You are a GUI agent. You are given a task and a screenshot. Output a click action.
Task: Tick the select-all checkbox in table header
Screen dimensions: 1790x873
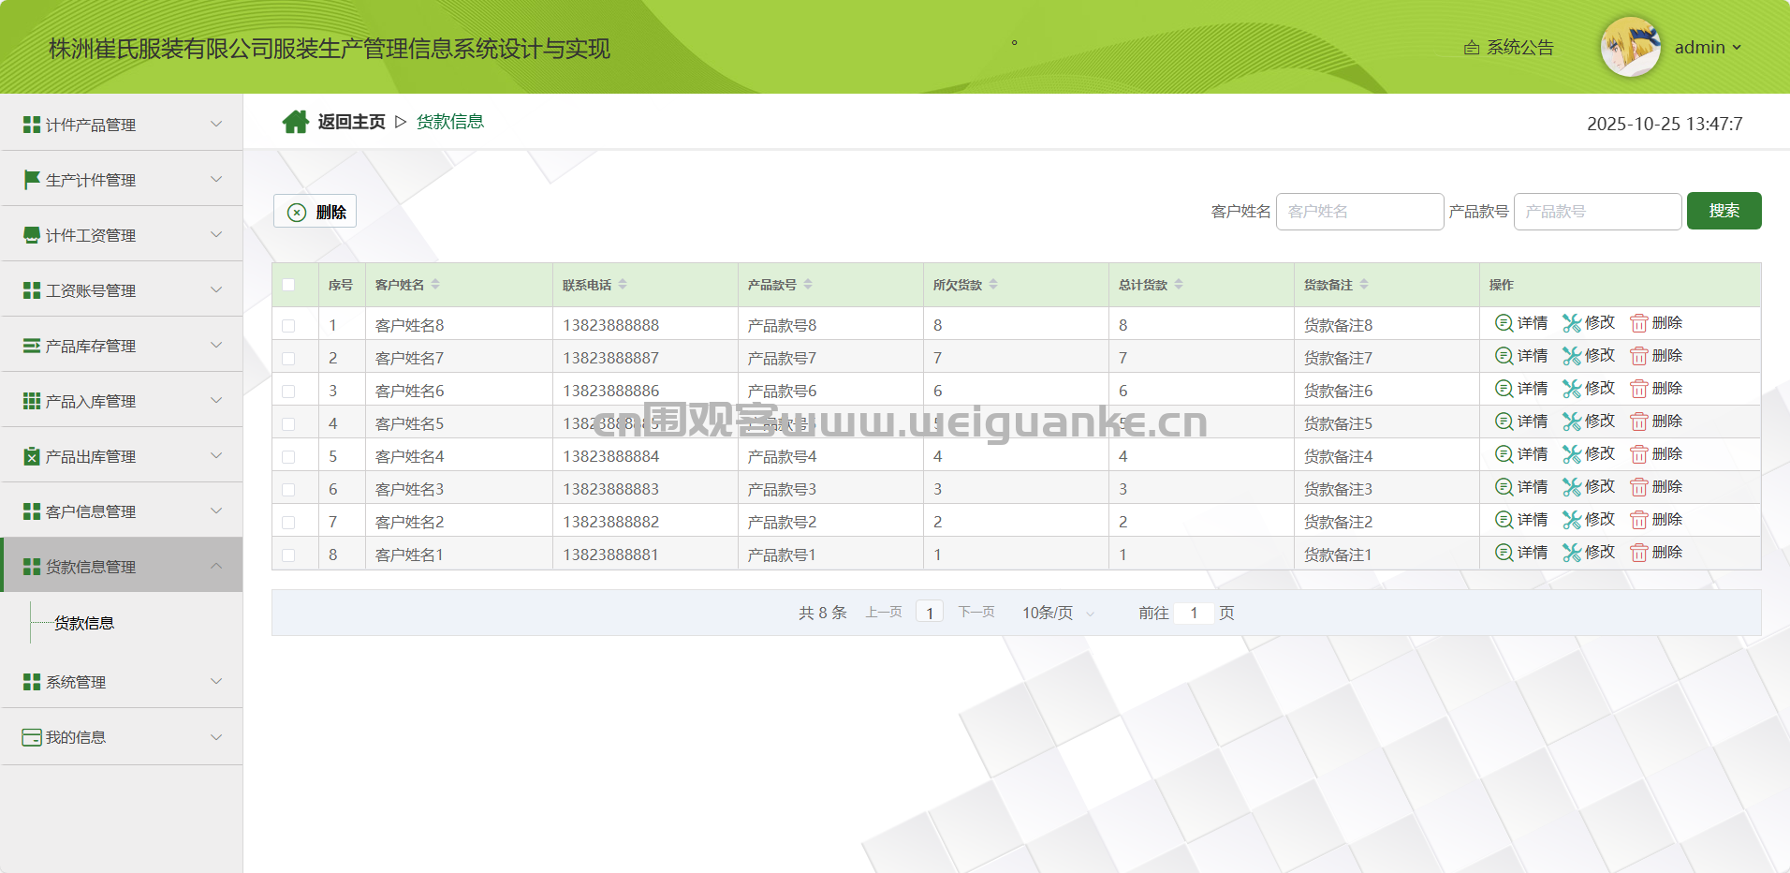[288, 285]
